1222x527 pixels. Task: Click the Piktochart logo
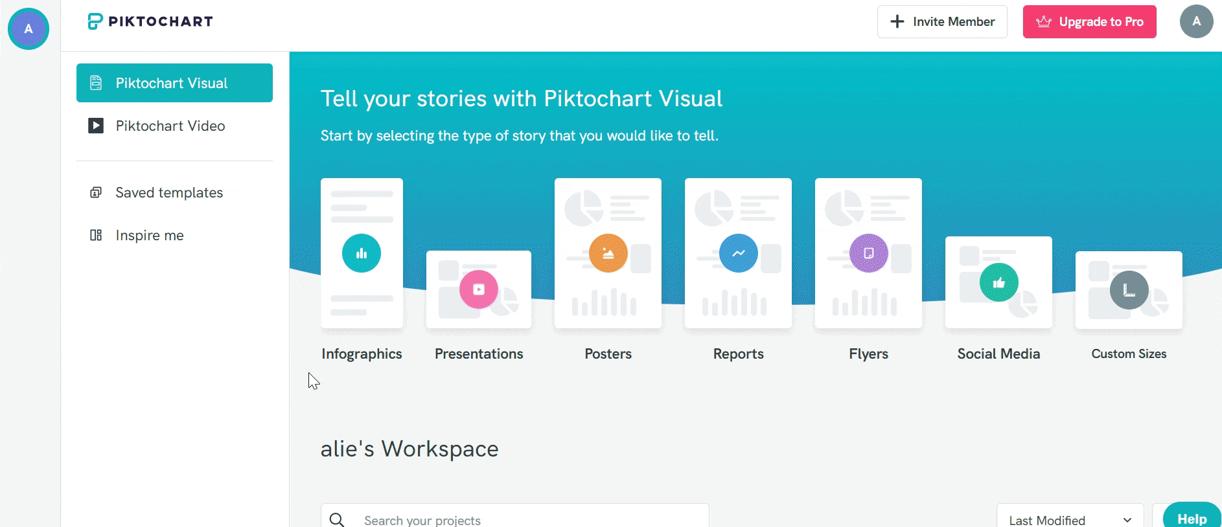coord(150,21)
